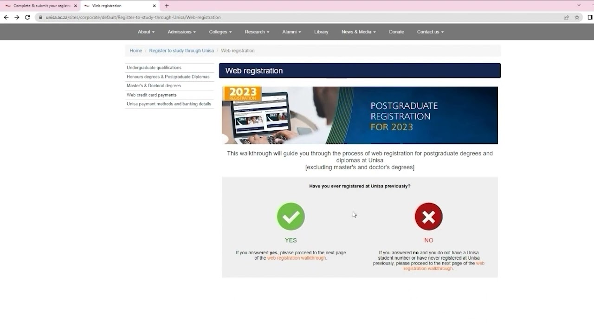This screenshot has width=594, height=334.
Task: Click the Postgraduate Registration 2023 banner
Action: [x=360, y=115]
